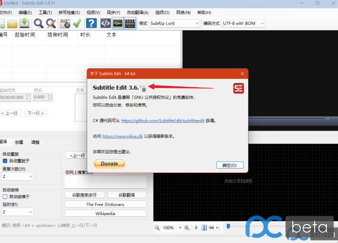Save subtitle using the download-arrow icon

(x=25, y=23)
